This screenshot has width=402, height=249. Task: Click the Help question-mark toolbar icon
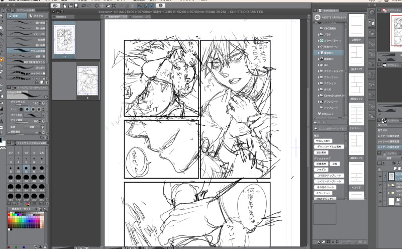160,6
